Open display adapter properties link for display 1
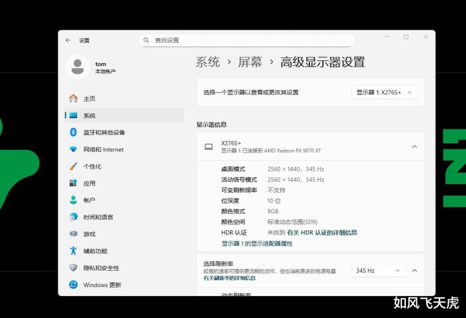Image resolution: width=466 pixels, height=318 pixels. pyautogui.click(x=257, y=244)
